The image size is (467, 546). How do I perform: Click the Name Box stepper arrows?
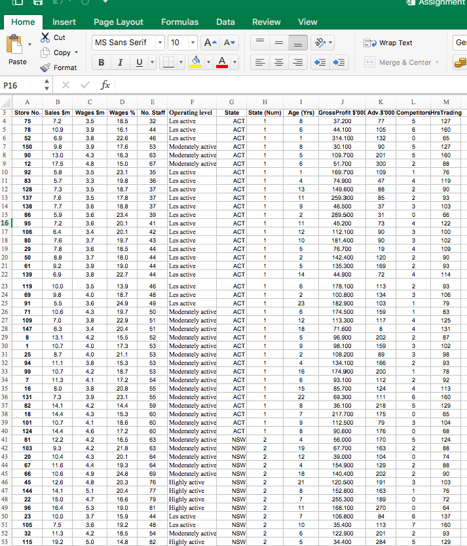[47, 85]
